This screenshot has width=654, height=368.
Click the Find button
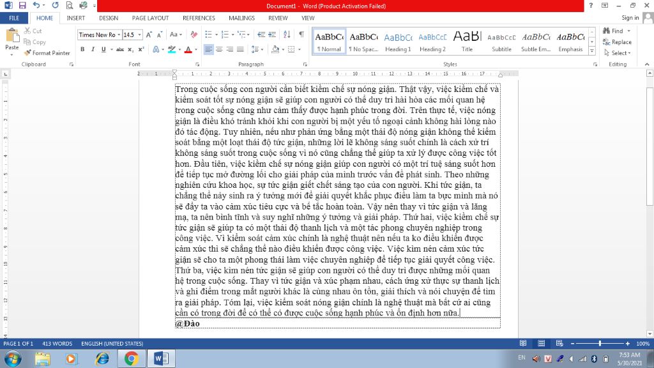pyautogui.click(x=613, y=31)
